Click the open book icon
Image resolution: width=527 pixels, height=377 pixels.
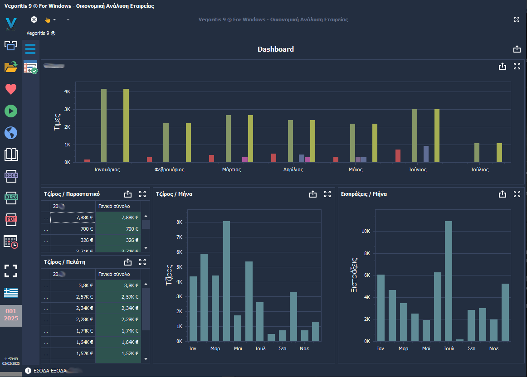point(11,155)
